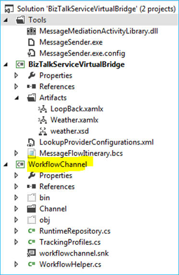Expand References under WorkflowChannel
Viewport: 179px width, 275px height.
[x=16, y=187]
